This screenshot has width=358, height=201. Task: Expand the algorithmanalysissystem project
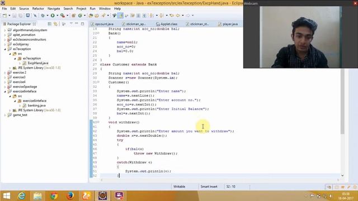(5, 30)
